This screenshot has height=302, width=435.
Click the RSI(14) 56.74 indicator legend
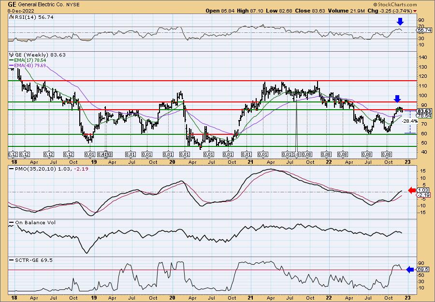33,17
